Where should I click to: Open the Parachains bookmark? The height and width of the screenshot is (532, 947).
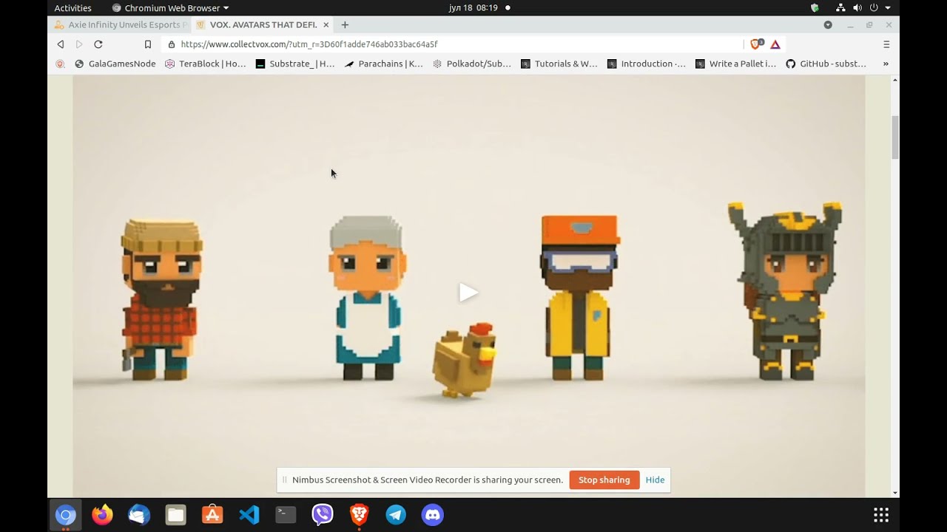point(384,64)
